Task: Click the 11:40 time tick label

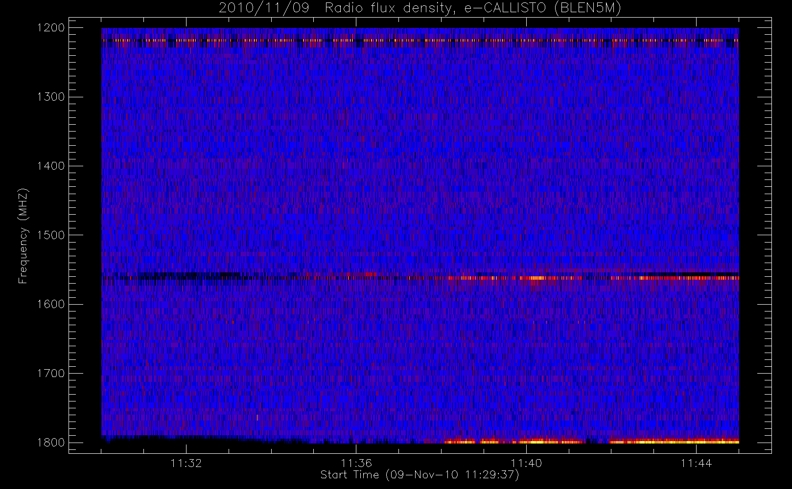Action: click(526, 463)
